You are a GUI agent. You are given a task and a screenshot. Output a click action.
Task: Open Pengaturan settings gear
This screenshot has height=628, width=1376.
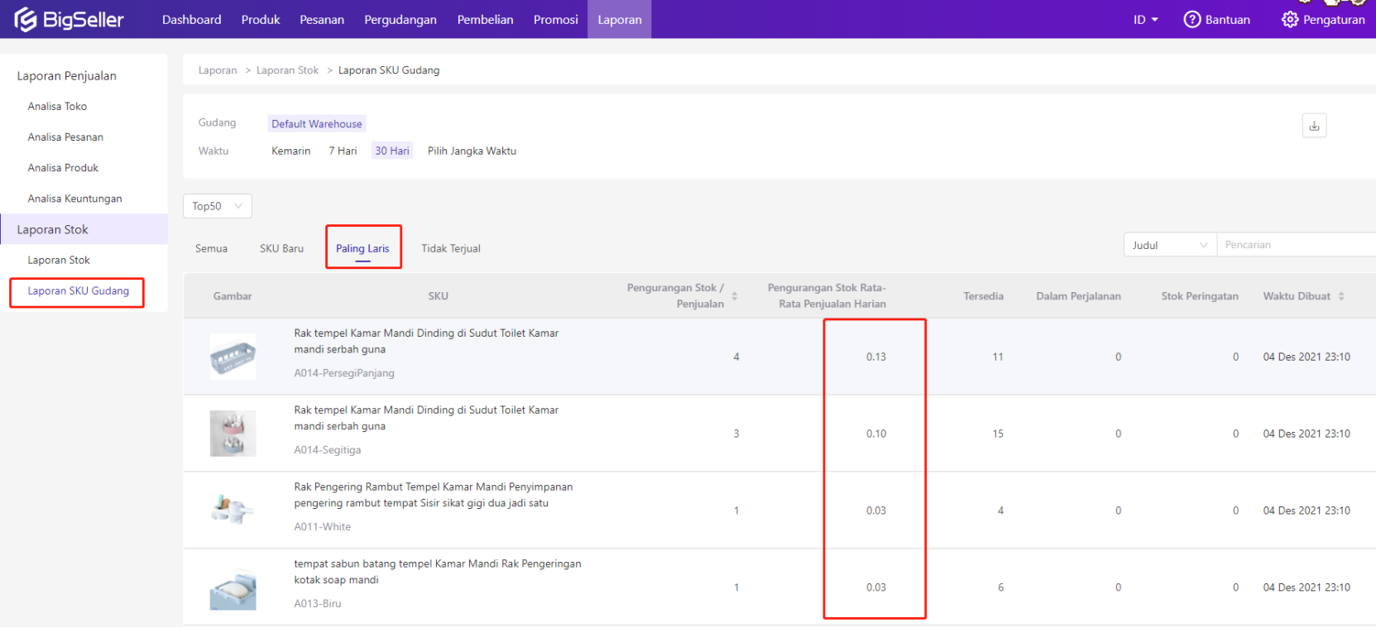tap(1289, 19)
